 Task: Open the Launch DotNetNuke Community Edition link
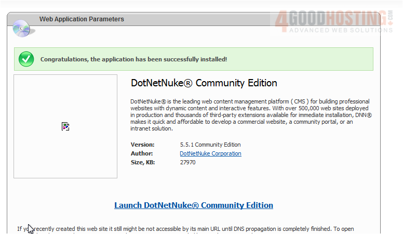[194, 205]
